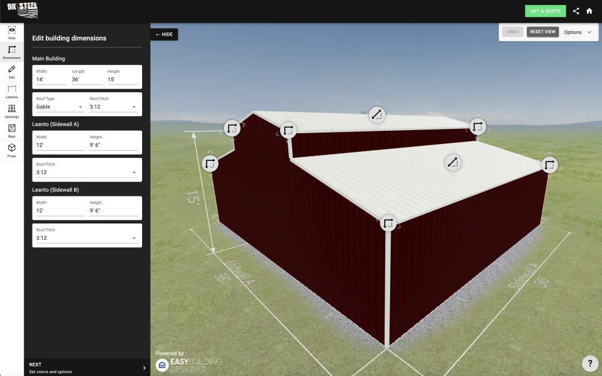Click the roof pitch adjuster on the main roof
This screenshot has height=376, width=602.
[376, 114]
